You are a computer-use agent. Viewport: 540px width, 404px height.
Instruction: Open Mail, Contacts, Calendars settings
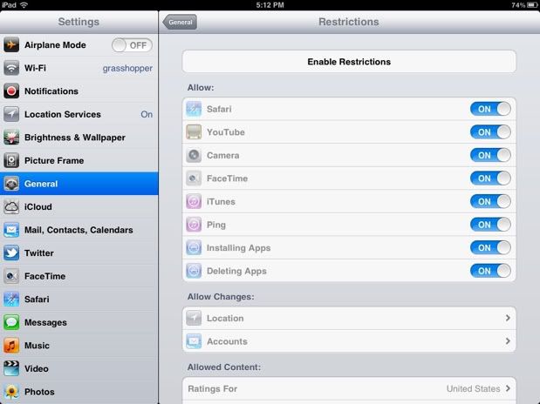[79, 230]
